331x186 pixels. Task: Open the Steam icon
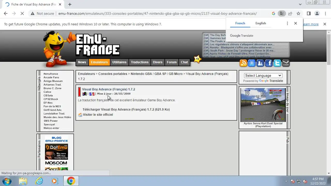[x=286, y=63]
